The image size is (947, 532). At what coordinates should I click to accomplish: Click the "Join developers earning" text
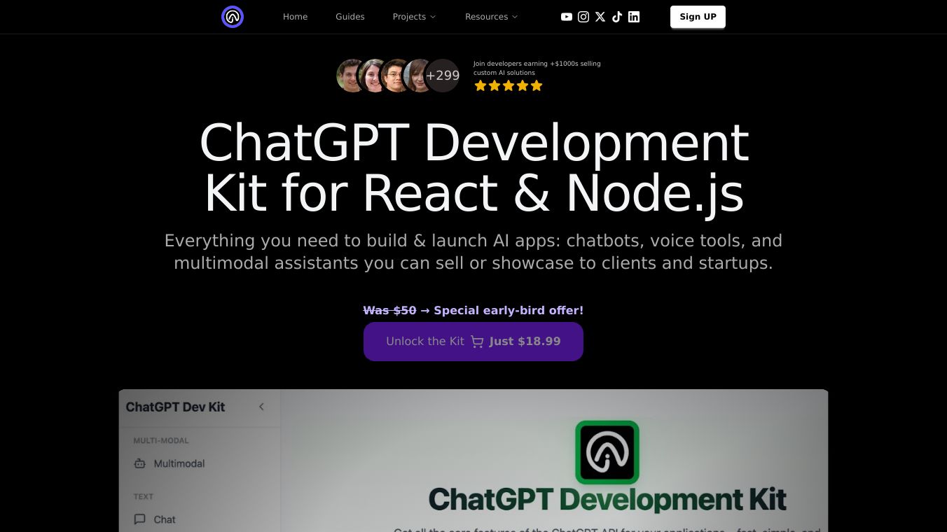(x=537, y=68)
